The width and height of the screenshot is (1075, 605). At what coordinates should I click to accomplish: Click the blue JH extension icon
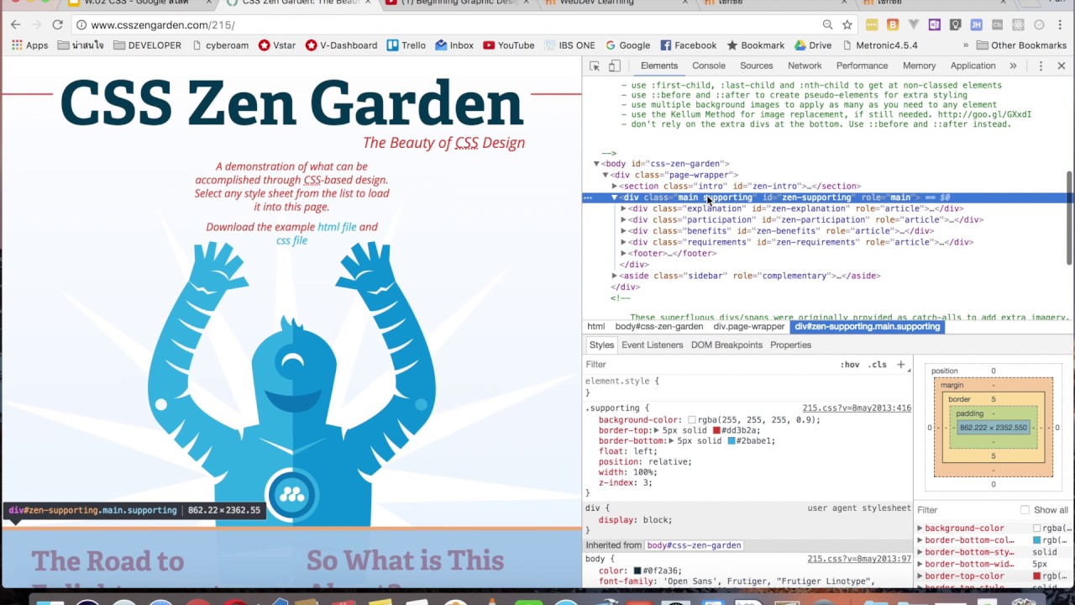click(977, 24)
